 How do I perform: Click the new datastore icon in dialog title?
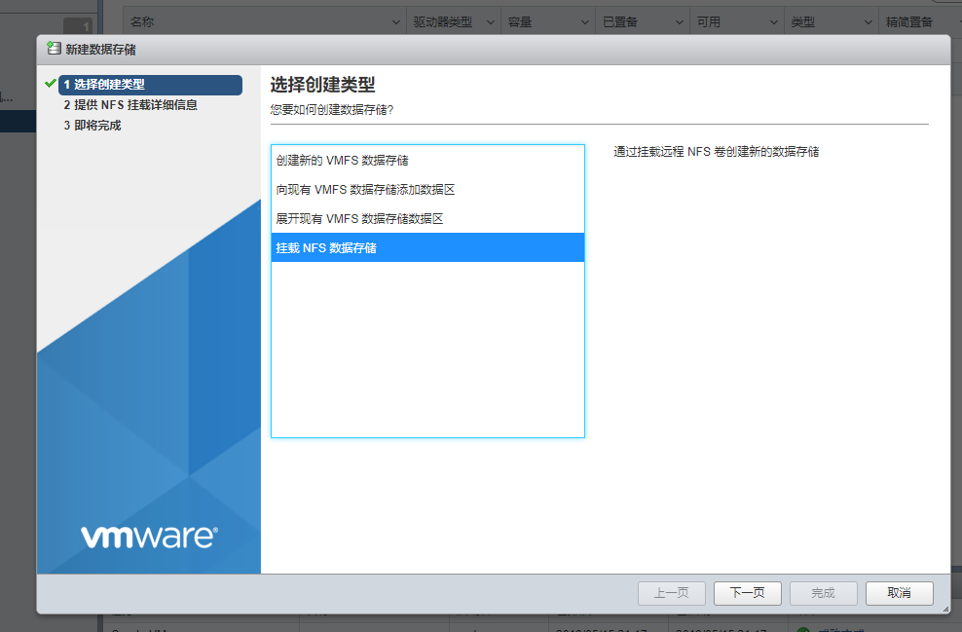click(54, 49)
